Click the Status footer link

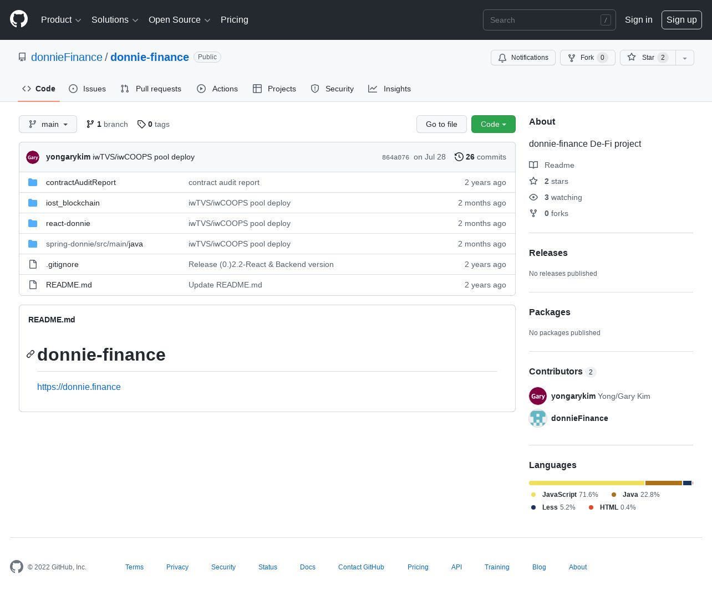pyautogui.click(x=268, y=567)
